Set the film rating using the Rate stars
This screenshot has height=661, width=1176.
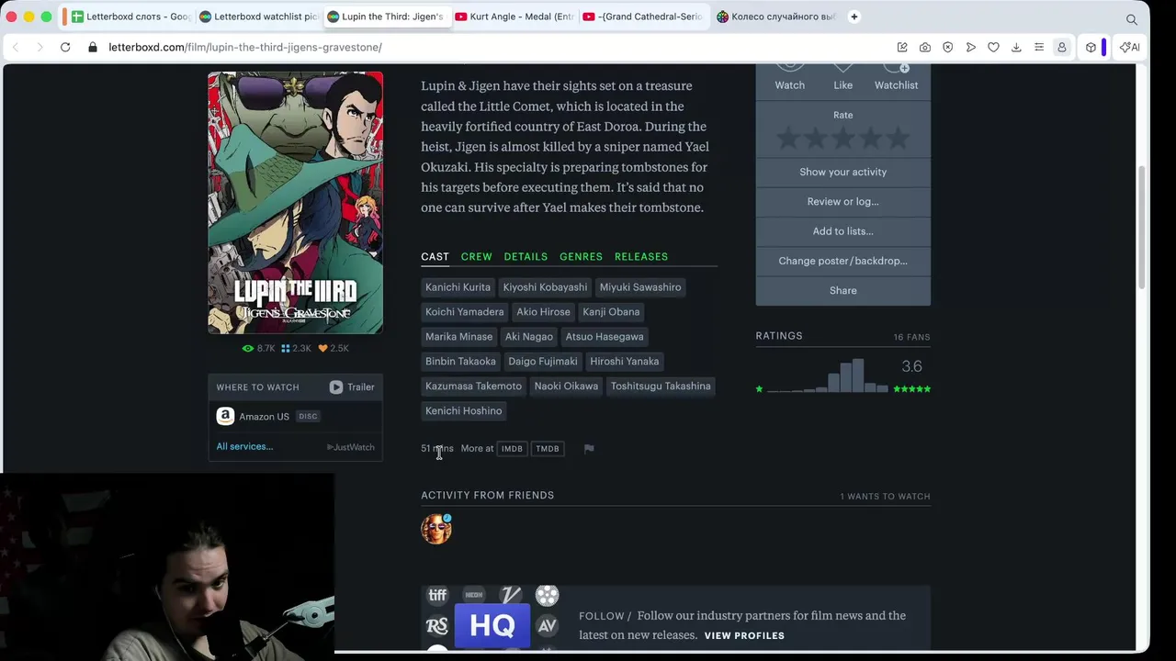[x=842, y=140]
